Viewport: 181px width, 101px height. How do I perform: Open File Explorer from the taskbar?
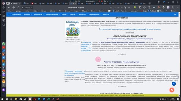tap(16, 99)
